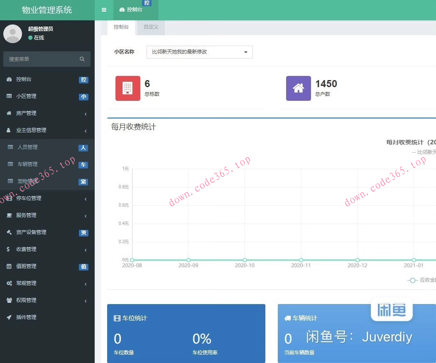Open the 小区名称 dropdown
This screenshot has height=363, width=436.
(199, 52)
